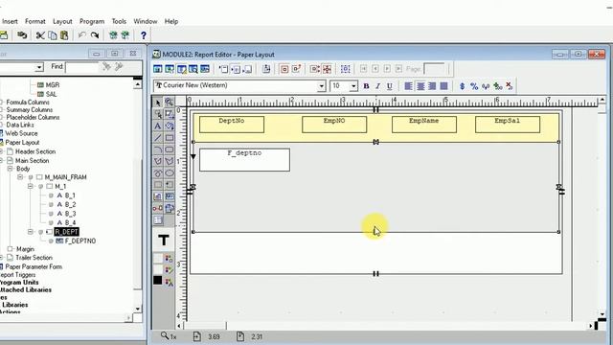
Task: Open Paper Parameter Form view icon
Action: pos(205,69)
